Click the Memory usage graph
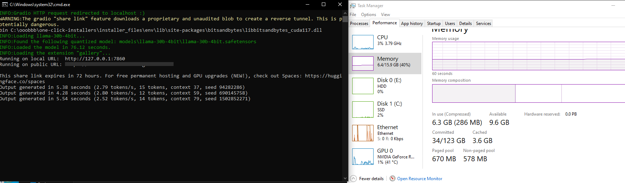Image resolution: width=625 pixels, height=183 pixels. (x=529, y=56)
